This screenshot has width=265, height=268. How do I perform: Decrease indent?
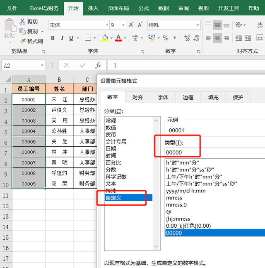point(239,38)
